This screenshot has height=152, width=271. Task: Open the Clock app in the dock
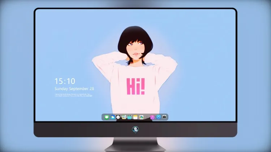tap(118, 117)
